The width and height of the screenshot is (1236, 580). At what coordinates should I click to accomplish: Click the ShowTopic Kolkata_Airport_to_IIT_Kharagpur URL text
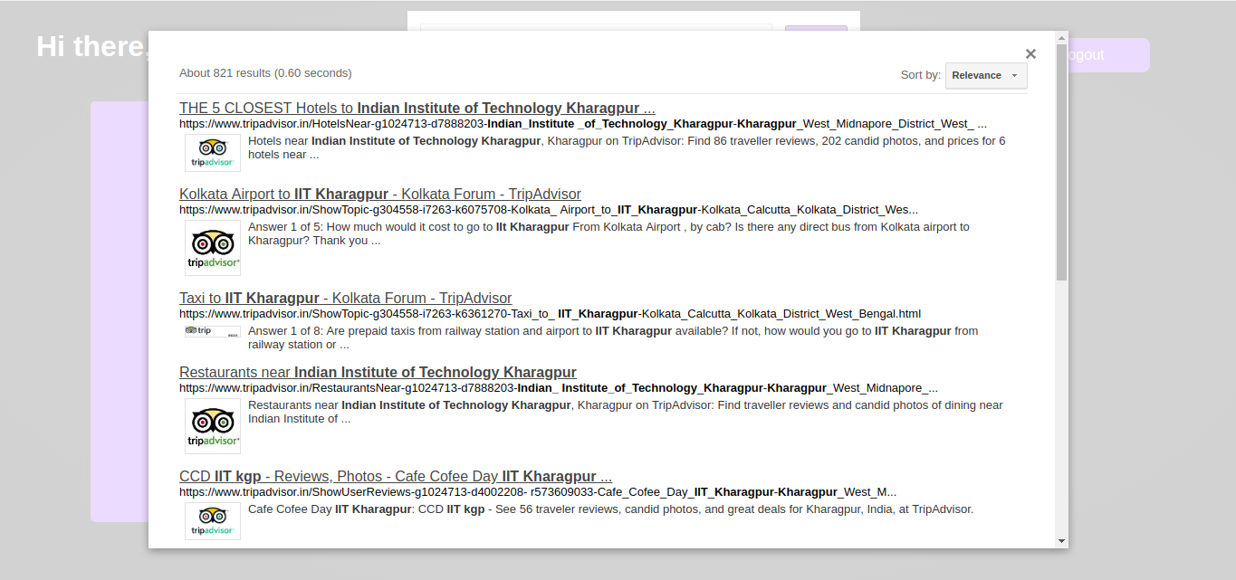pyautogui.click(x=549, y=210)
